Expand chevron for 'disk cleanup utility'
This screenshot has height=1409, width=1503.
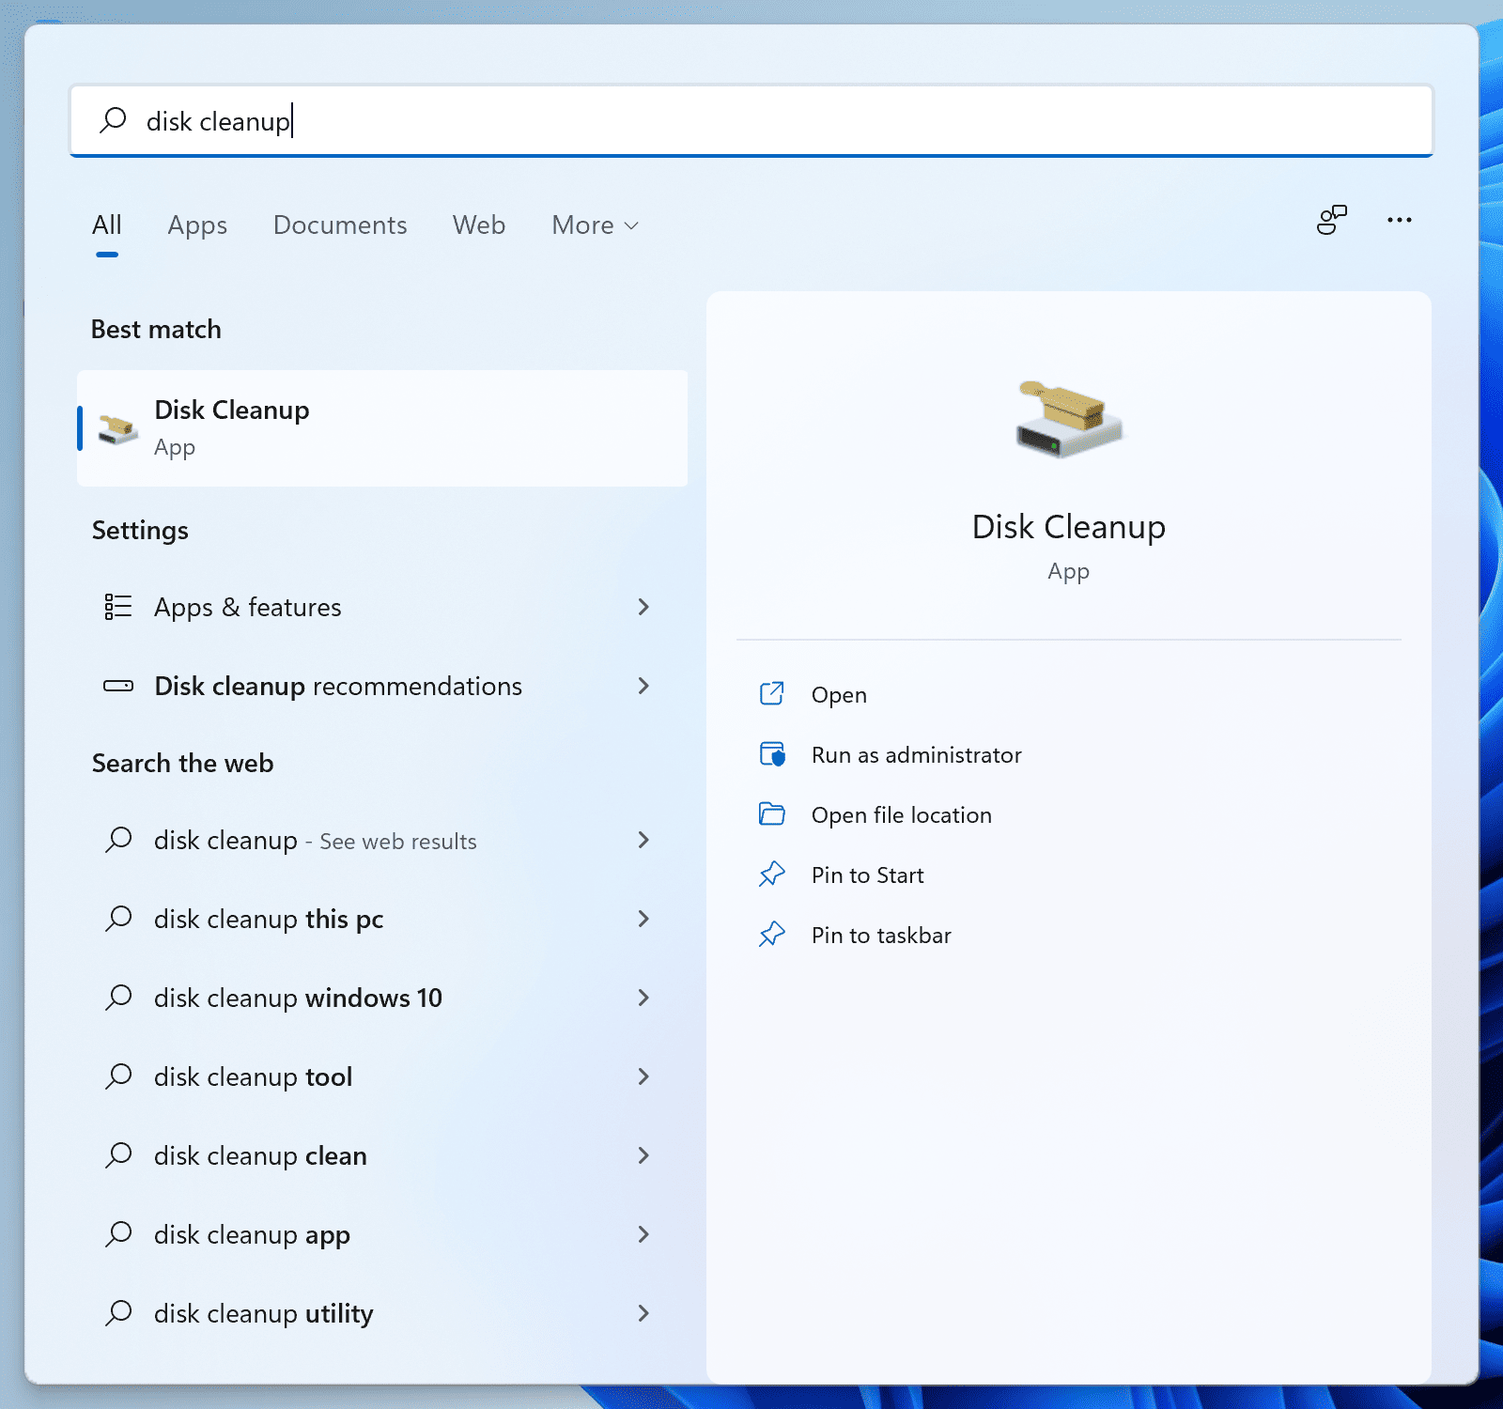pyautogui.click(x=643, y=1313)
